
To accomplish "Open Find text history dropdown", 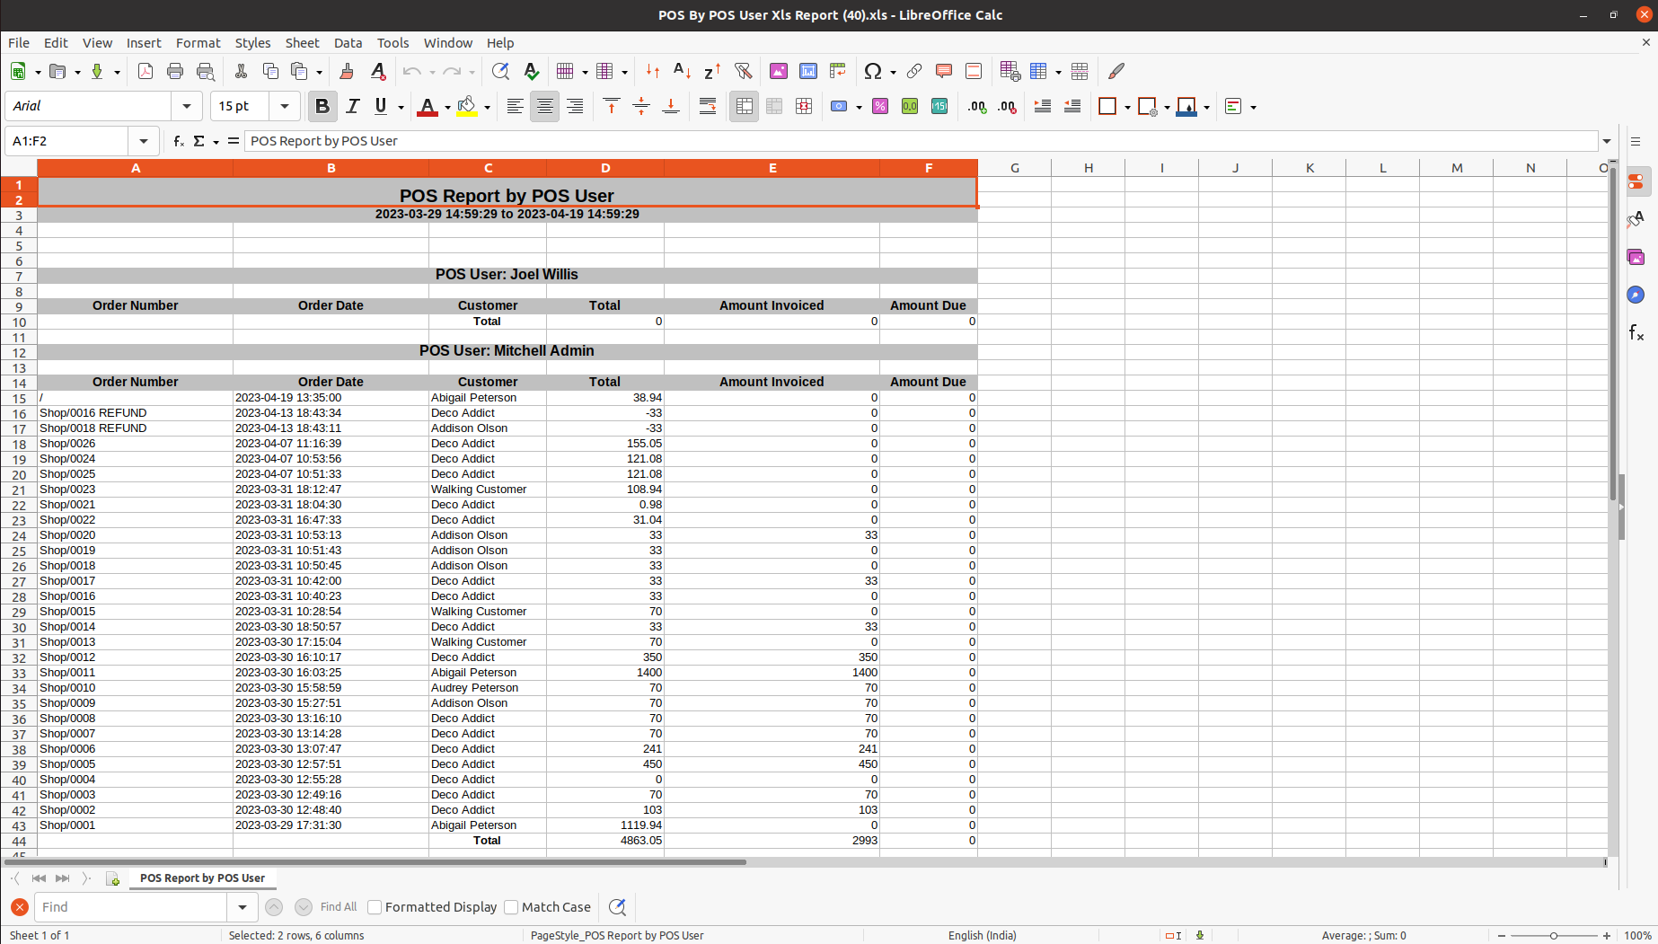I will (x=243, y=907).
